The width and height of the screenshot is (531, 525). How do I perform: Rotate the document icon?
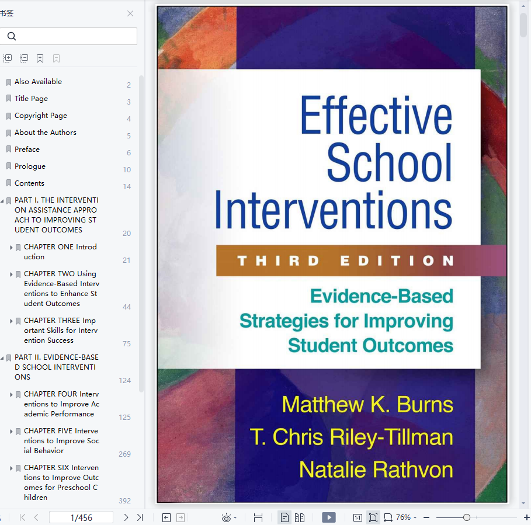(x=388, y=517)
